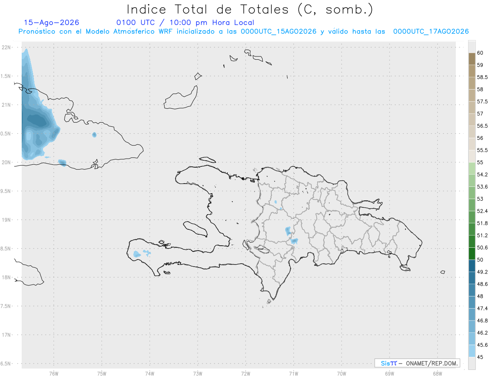
Task: Click the colorbar value "50.6"
Action: (483, 247)
